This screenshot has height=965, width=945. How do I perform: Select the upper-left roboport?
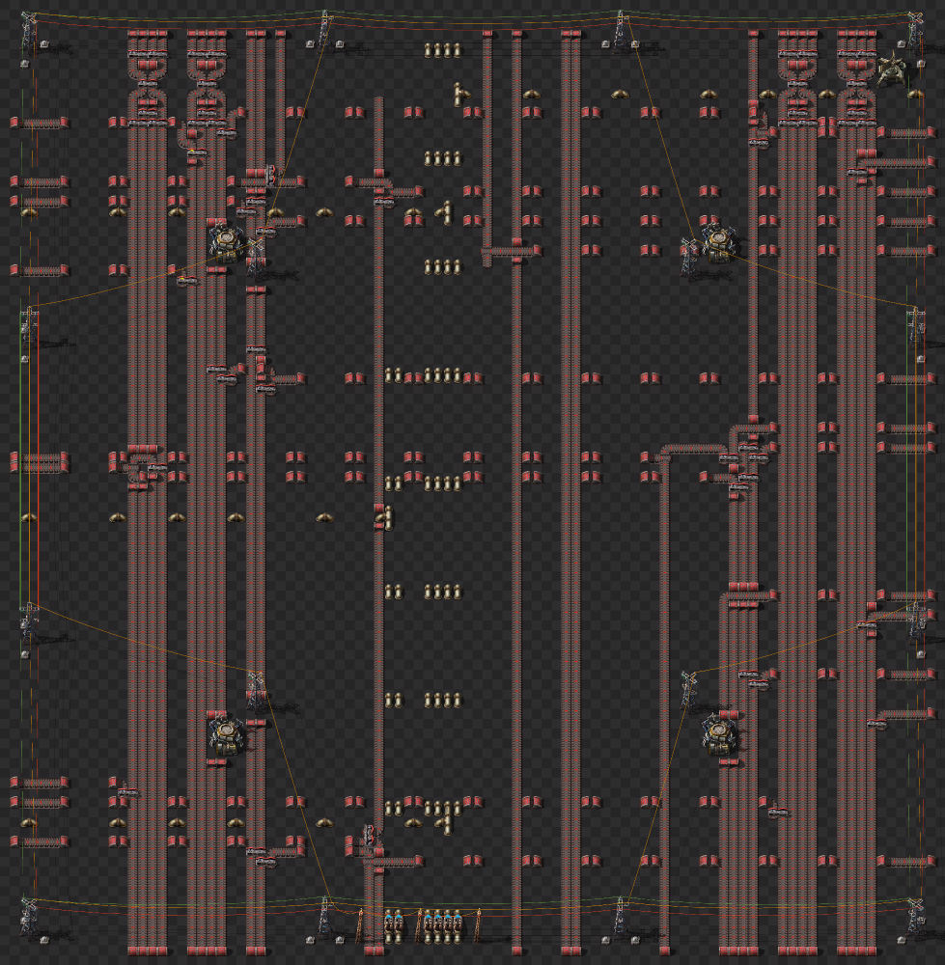pos(225,242)
